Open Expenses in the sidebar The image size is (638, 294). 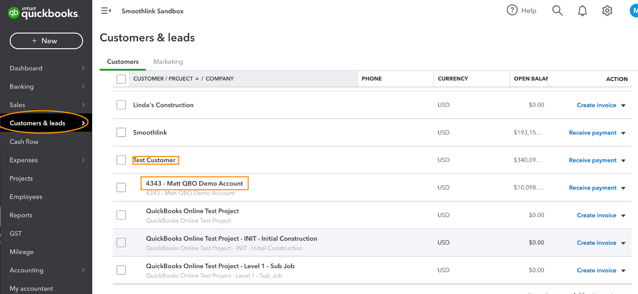pos(24,160)
